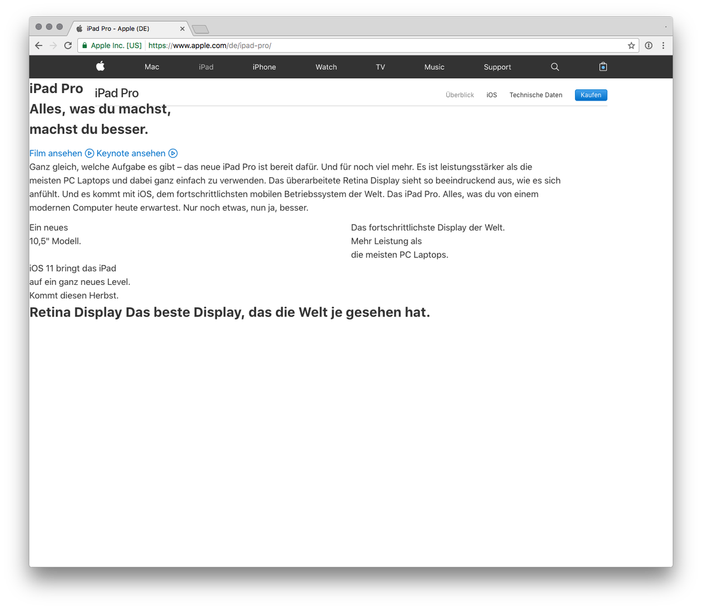This screenshot has height=609, width=702.
Task: Click the info circle extension icon
Action: point(649,46)
